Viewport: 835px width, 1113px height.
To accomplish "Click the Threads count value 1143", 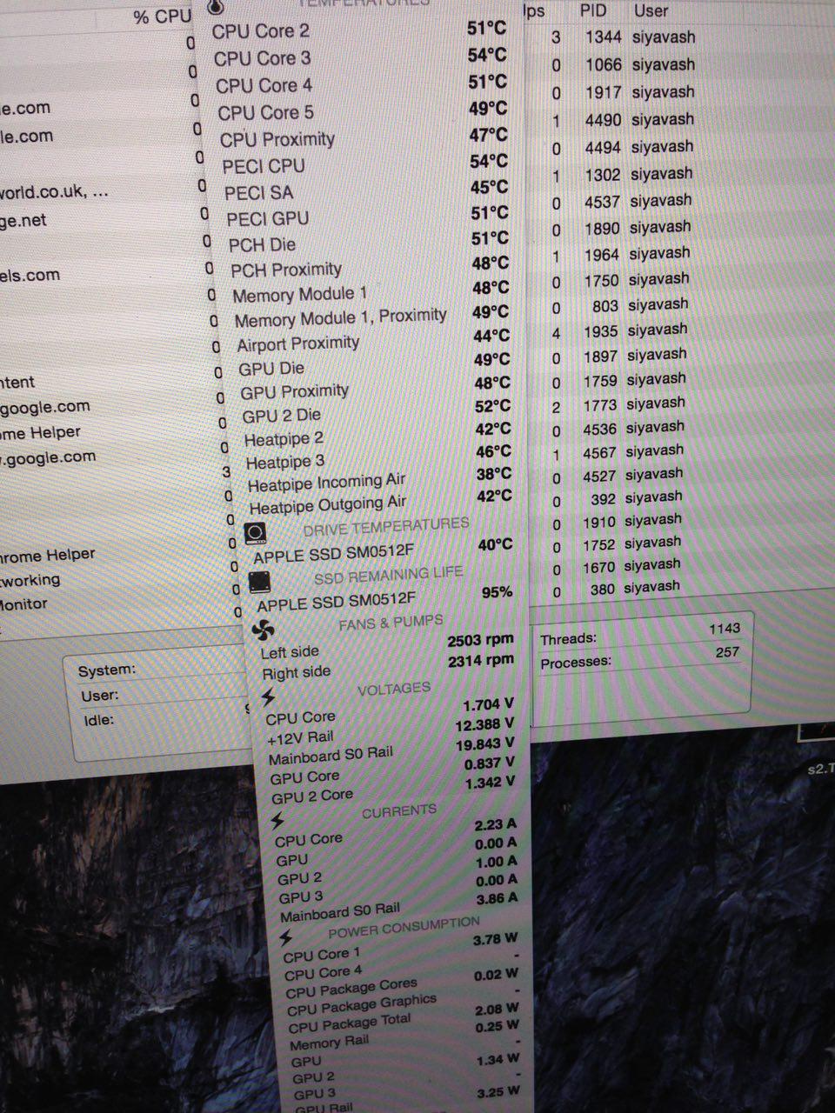I will coord(725,628).
